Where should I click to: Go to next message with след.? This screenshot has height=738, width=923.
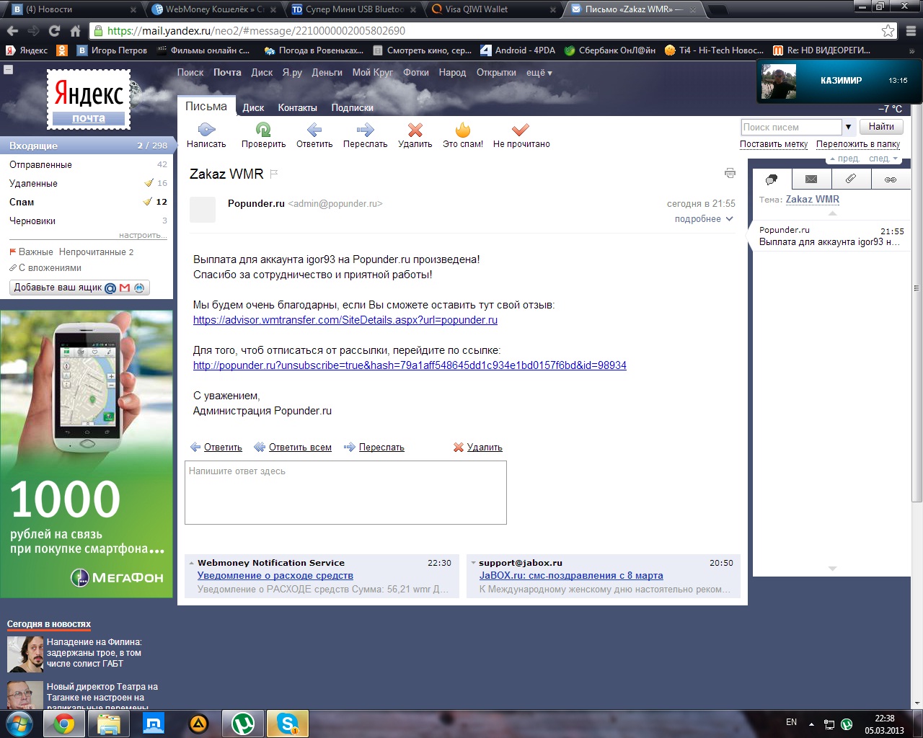[x=883, y=159]
